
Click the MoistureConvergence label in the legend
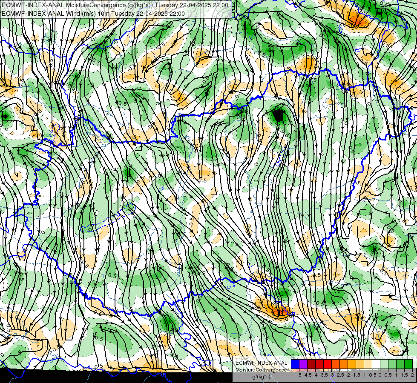tap(261, 370)
